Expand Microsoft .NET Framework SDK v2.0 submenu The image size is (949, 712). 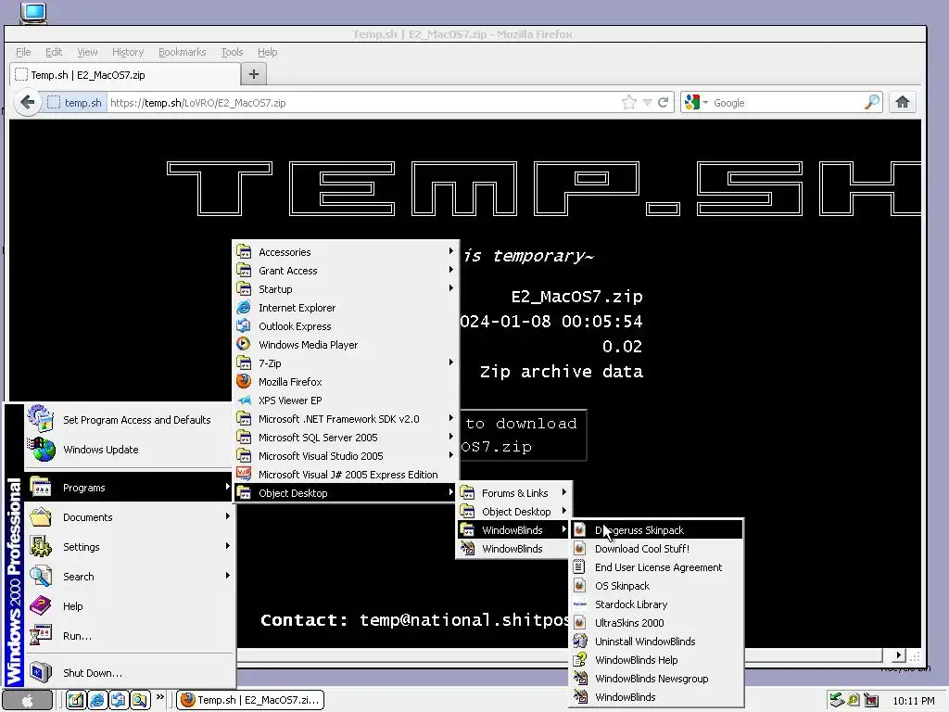click(x=345, y=419)
